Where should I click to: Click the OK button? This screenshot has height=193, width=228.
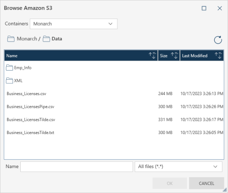170,183
